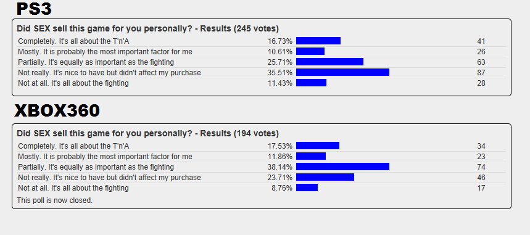Image resolution: width=530 pixels, height=235 pixels.
Task: Click PS3 'Partially' answer text
Action: point(96,62)
